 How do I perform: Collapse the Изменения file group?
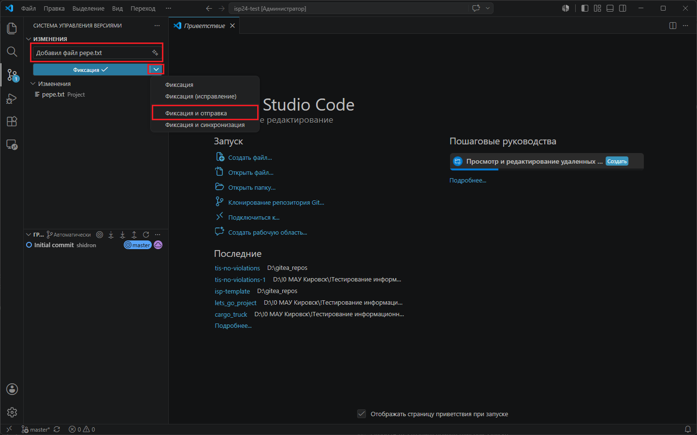click(x=33, y=84)
